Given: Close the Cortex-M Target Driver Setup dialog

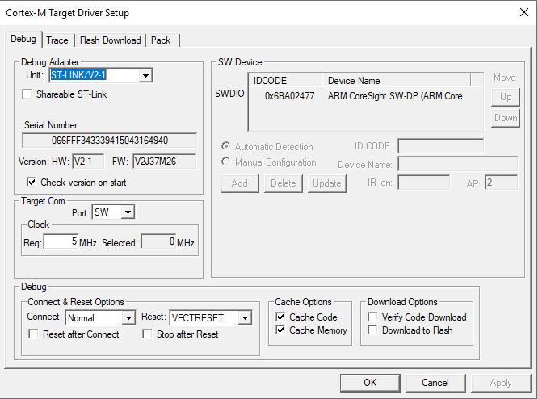Looking at the screenshot, I should click(x=524, y=12).
